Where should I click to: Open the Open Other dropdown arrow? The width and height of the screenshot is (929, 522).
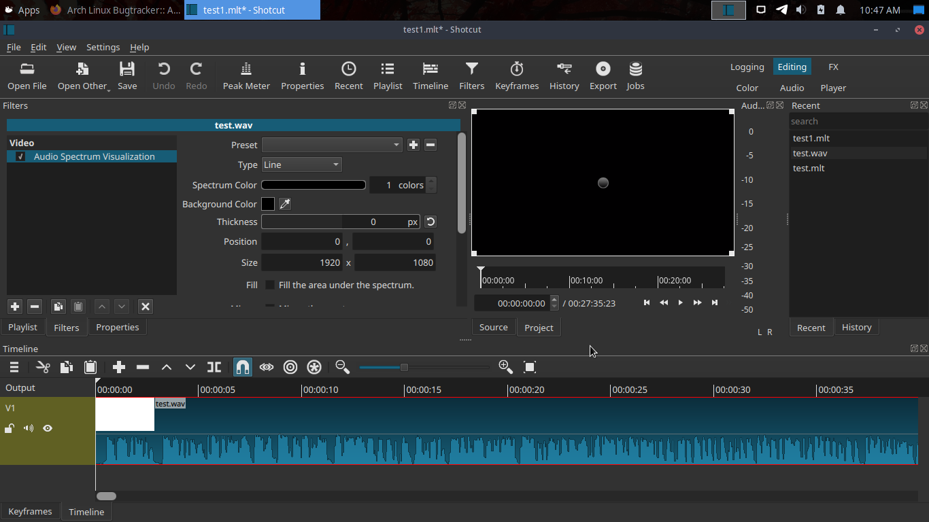109,89
